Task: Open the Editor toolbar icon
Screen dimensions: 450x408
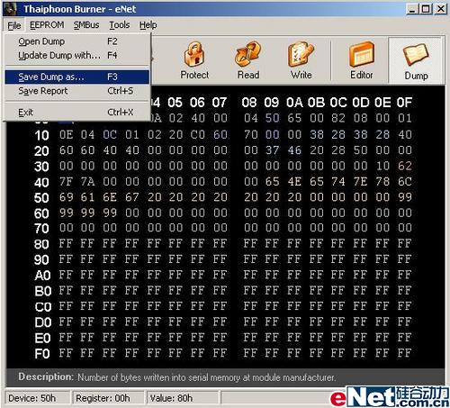Action: coord(362,55)
